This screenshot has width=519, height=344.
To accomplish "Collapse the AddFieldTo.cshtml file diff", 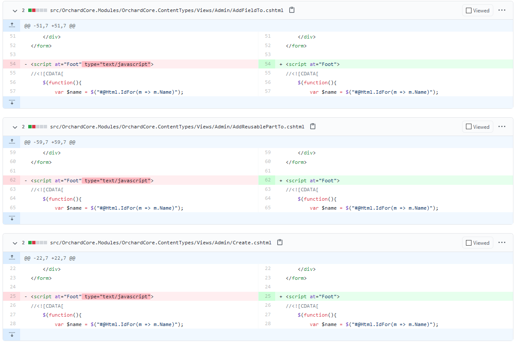I will 15,10.
